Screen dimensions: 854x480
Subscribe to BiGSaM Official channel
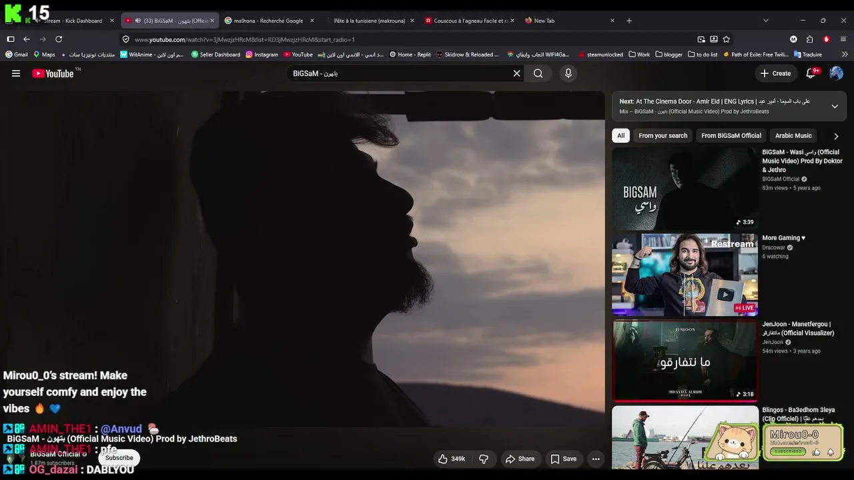pos(119,458)
